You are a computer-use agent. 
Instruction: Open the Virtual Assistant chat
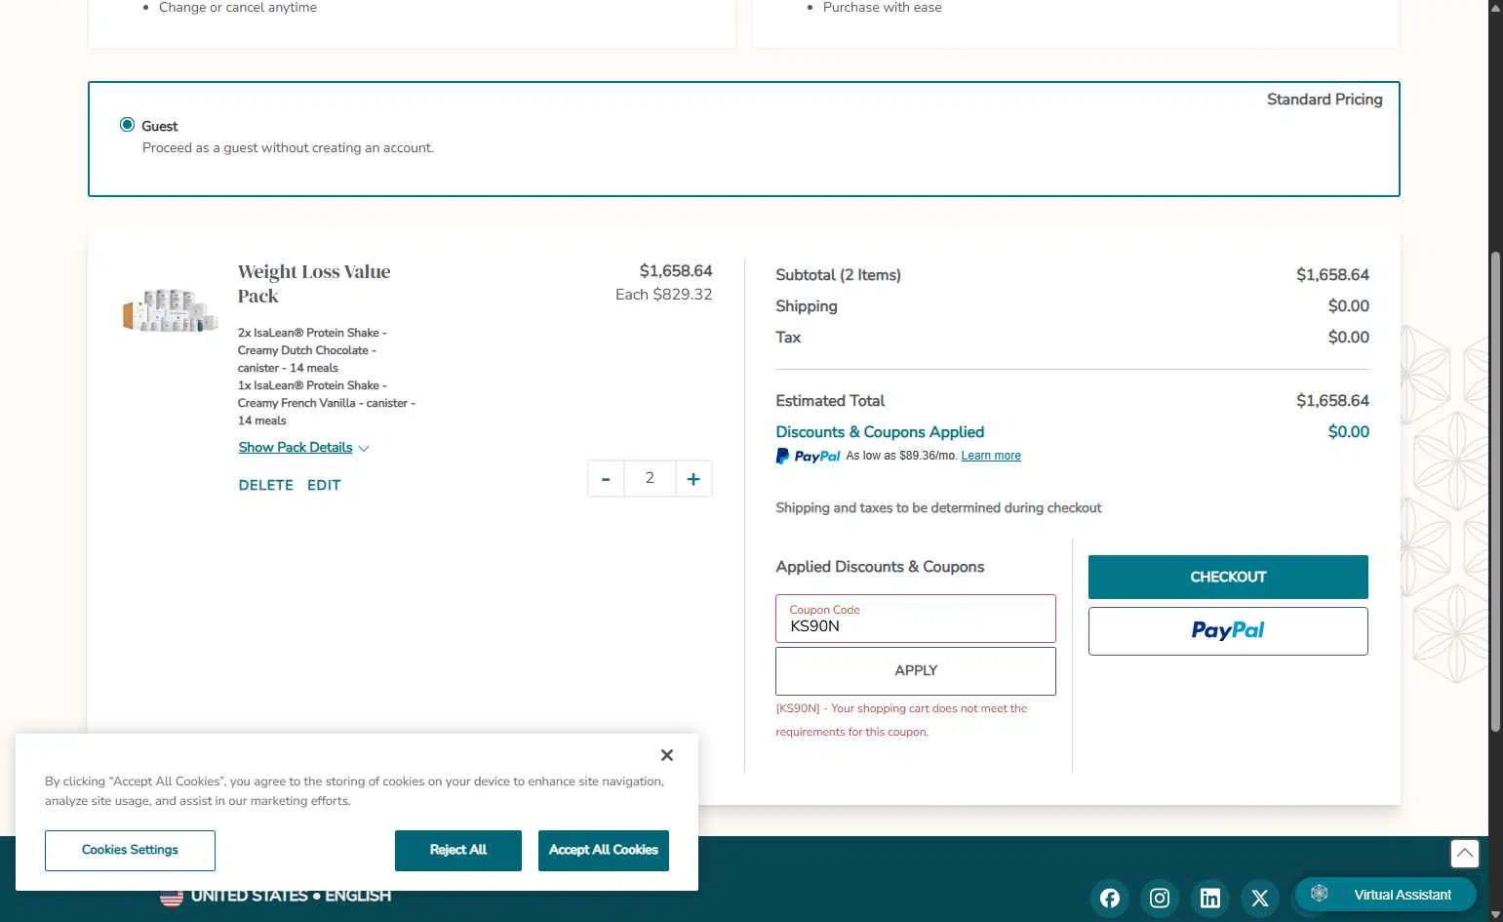click(1386, 895)
